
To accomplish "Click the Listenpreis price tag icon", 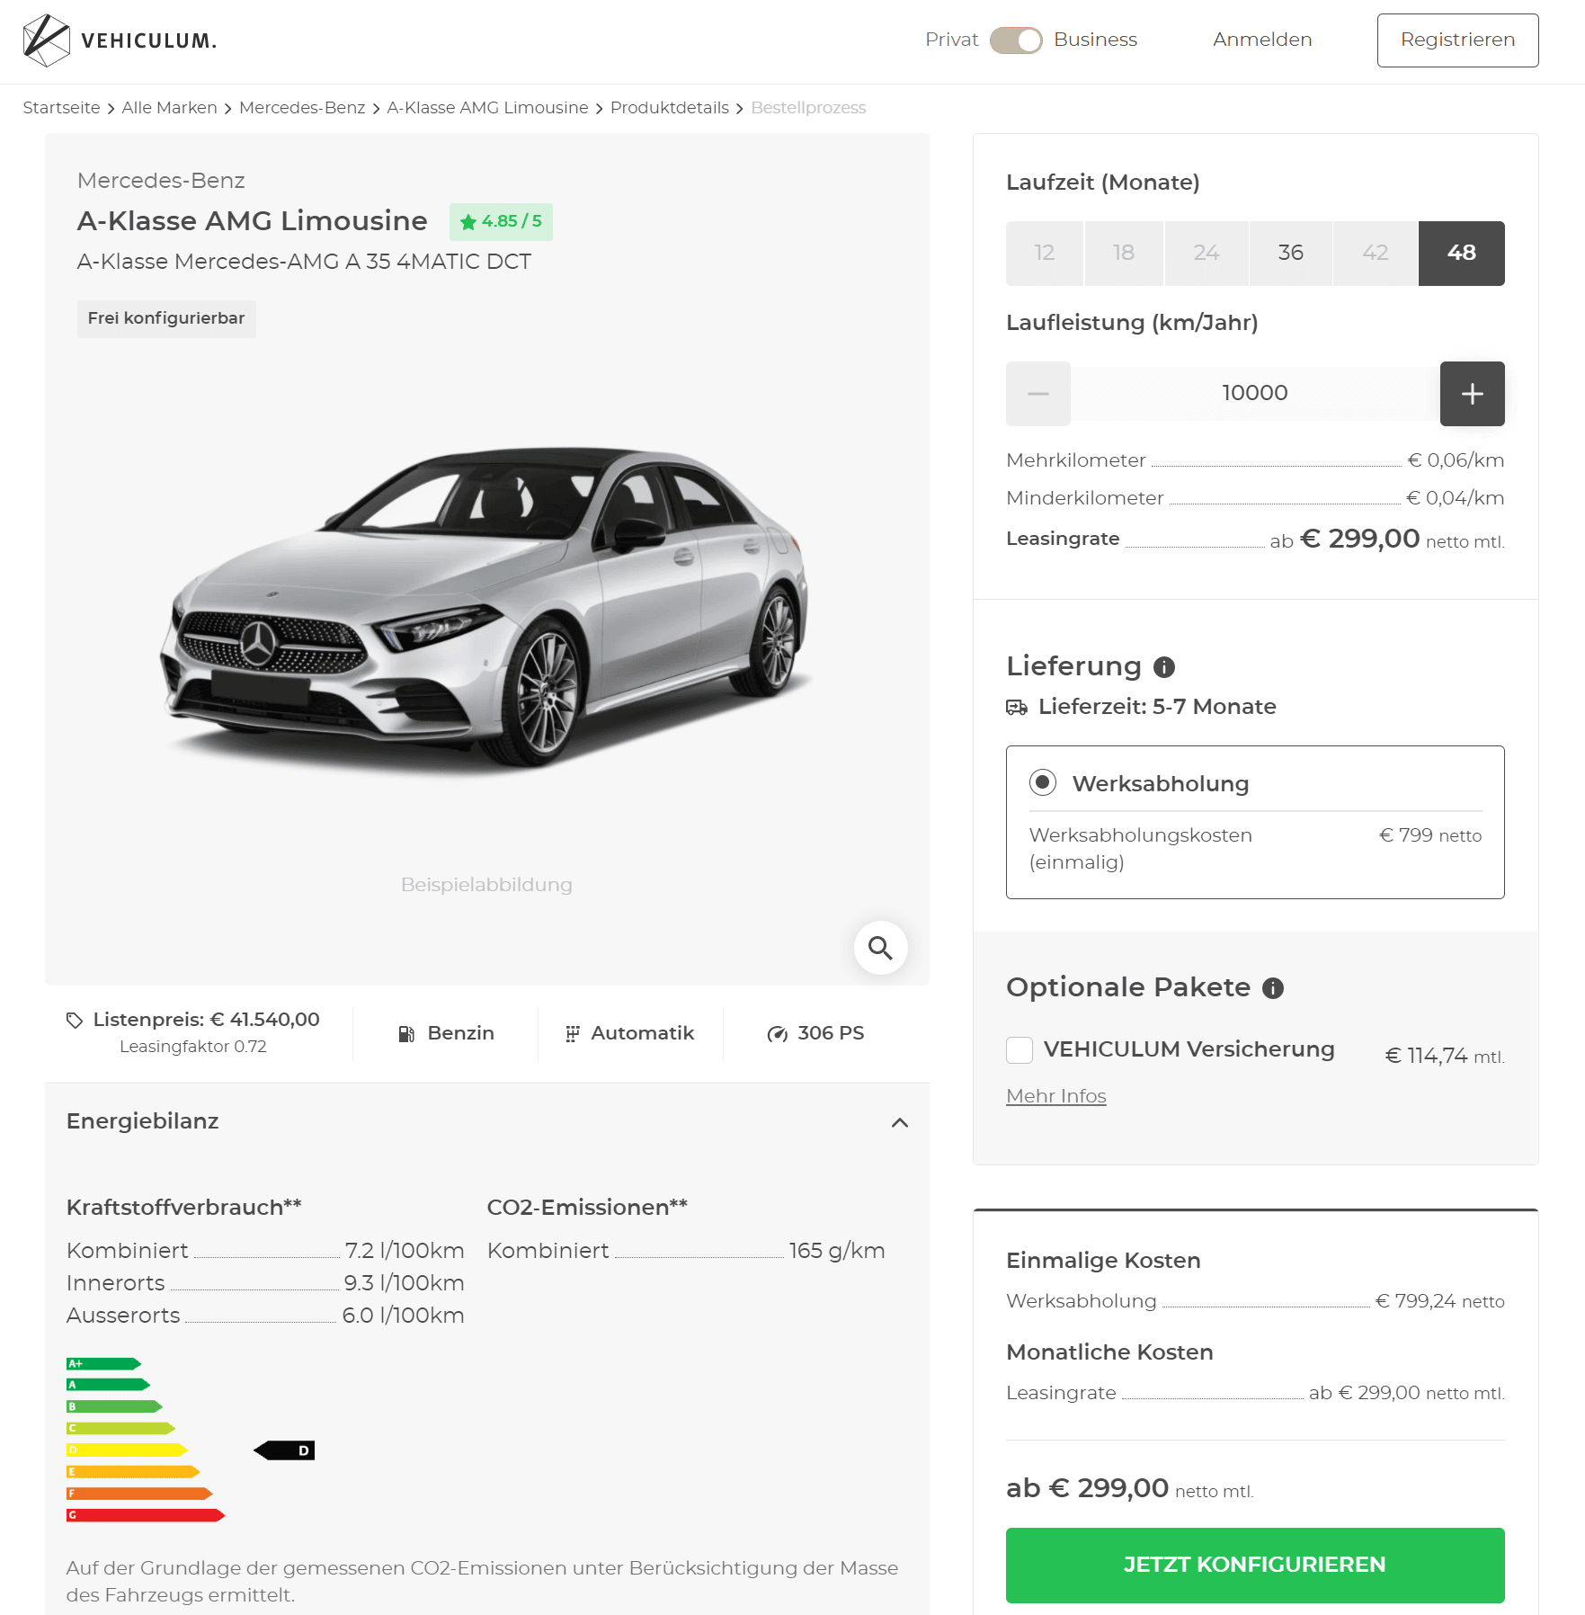I will pyautogui.click(x=75, y=1020).
